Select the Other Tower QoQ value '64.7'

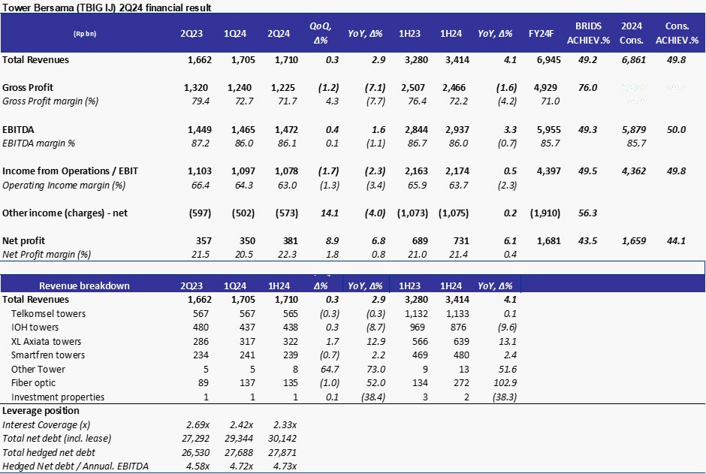[x=330, y=369]
